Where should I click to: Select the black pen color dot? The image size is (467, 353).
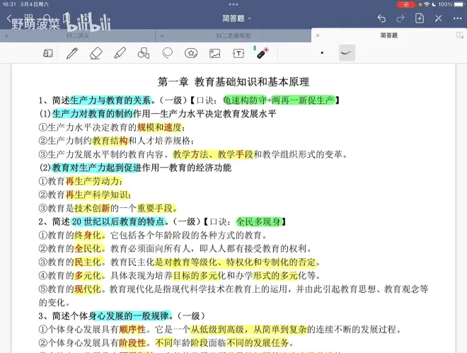pos(322,53)
